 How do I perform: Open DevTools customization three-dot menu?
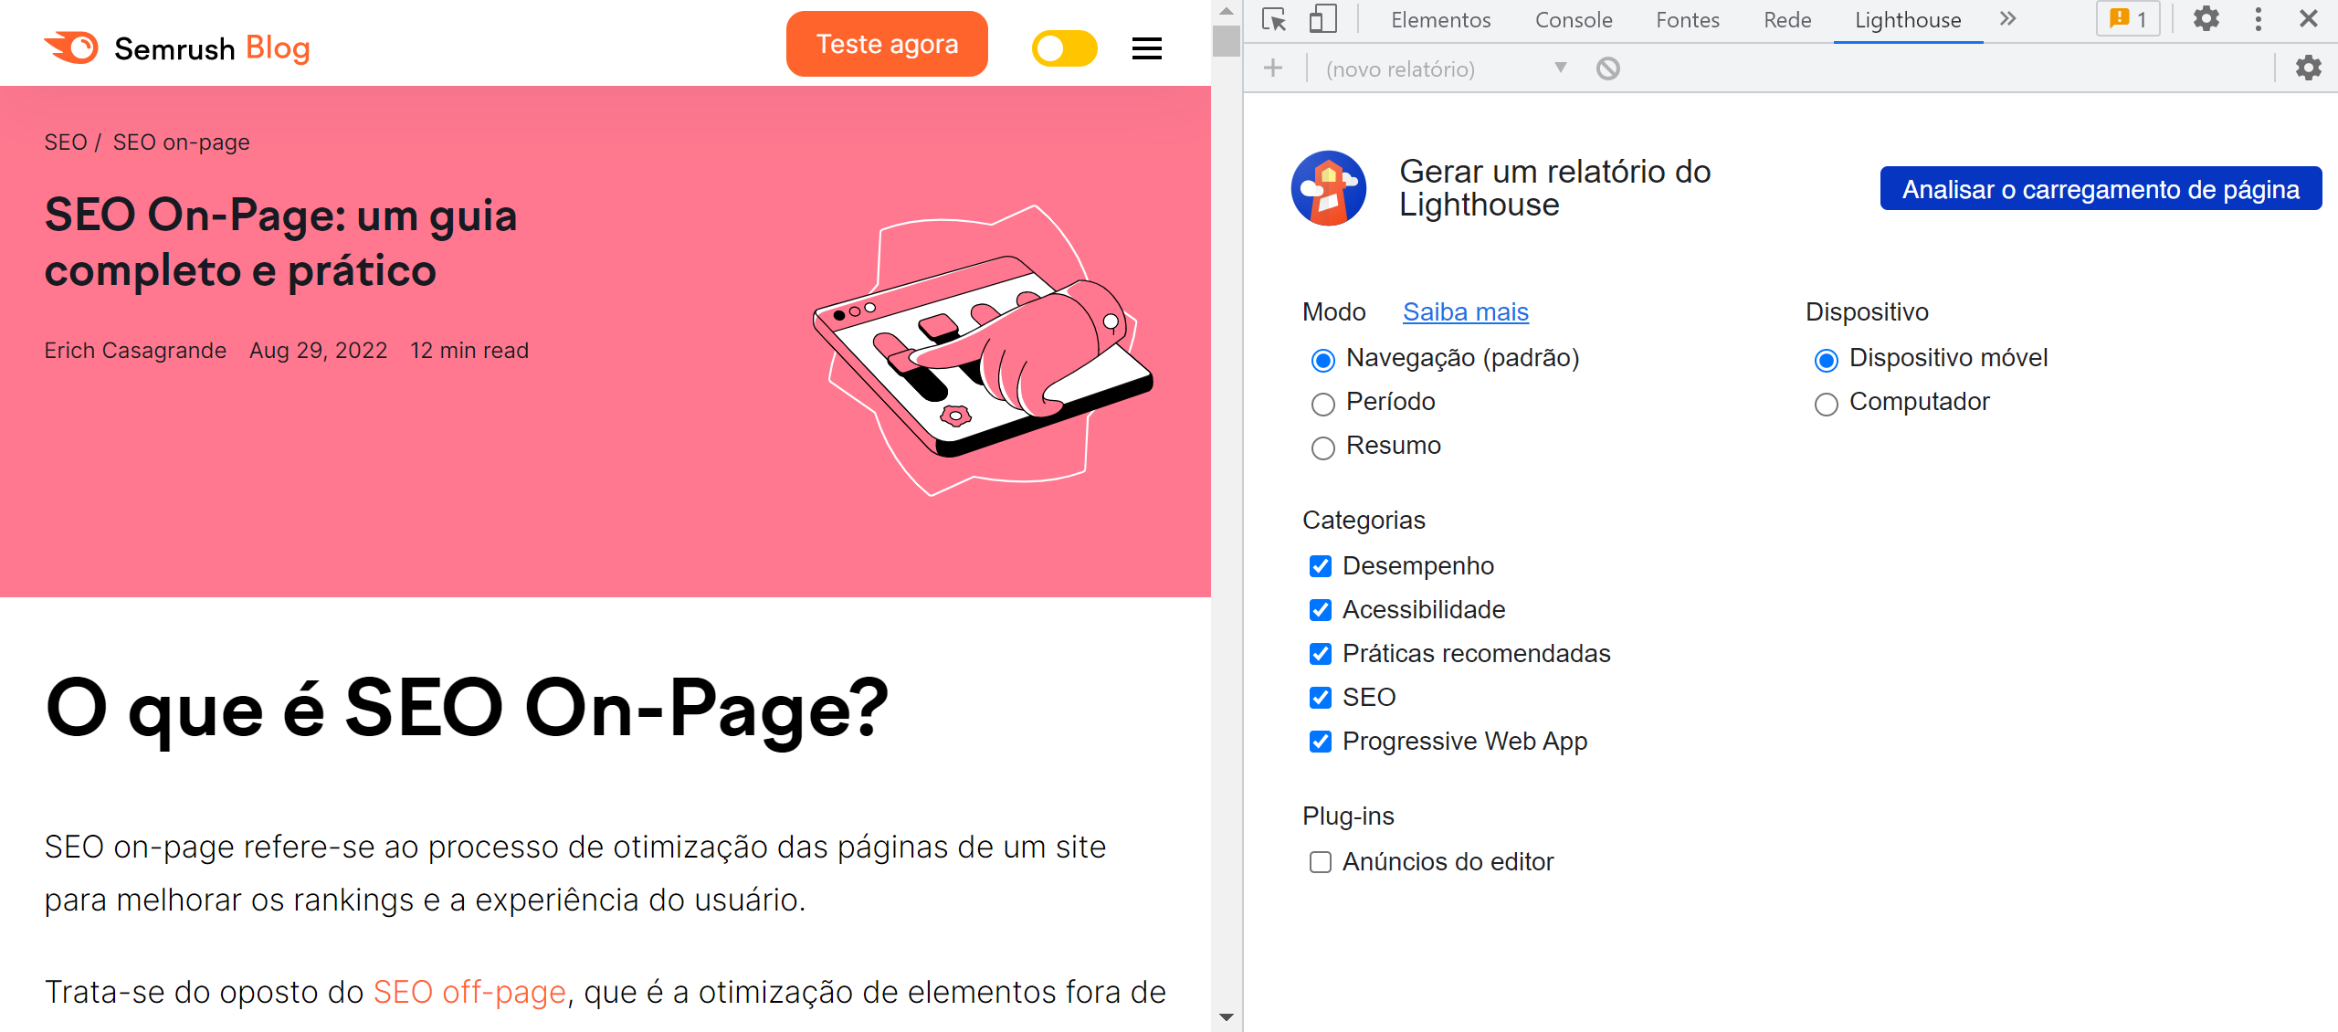[x=2258, y=18]
